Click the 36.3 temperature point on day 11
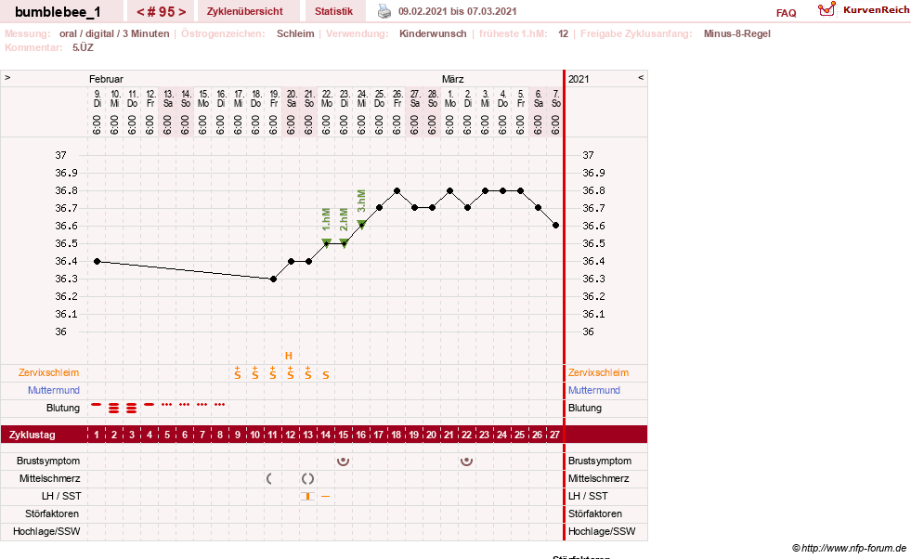This screenshot has width=911, height=559. point(274,279)
